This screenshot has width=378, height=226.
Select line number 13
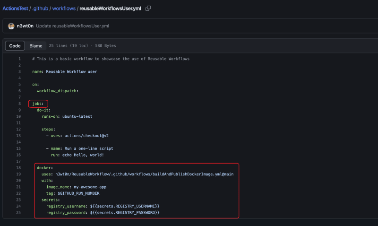pos(18,136)
